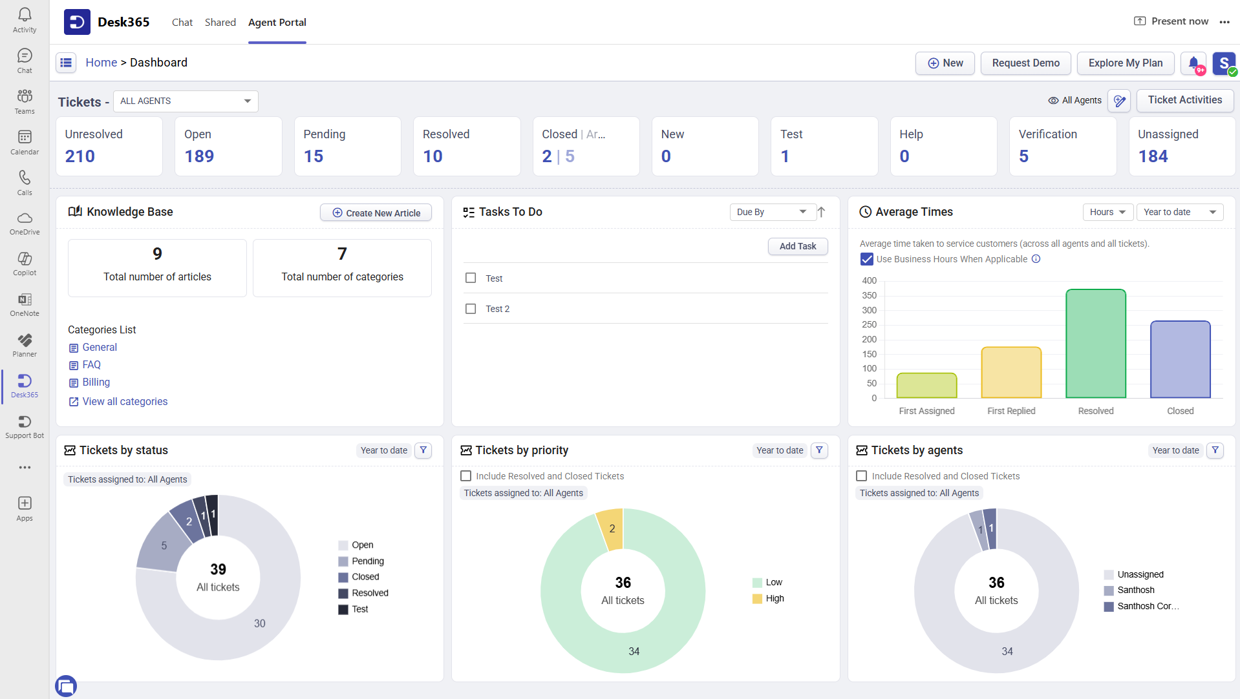
Task: Open the Agent Portal tab
Action: pyautogui.click(x=277, y=22)
